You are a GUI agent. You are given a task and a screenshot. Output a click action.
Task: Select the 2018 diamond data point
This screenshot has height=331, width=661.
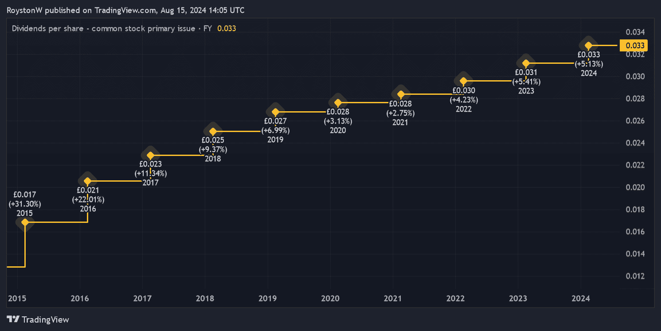(x=213, y=131)
